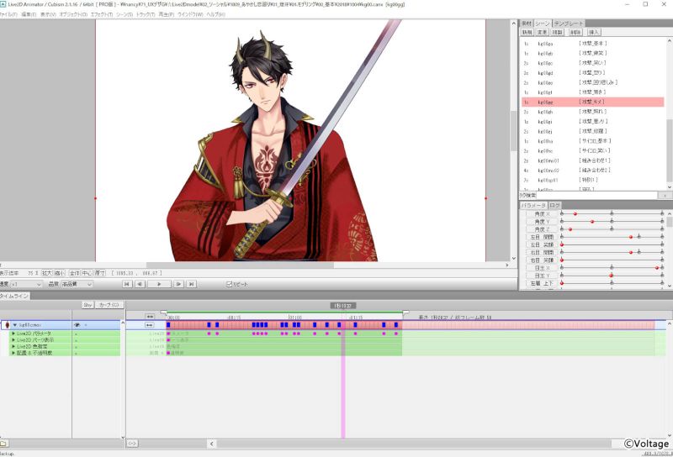Open the 速度 speed dropdown showing x1
The image size is (673, 457).
[x=26, y=284]
